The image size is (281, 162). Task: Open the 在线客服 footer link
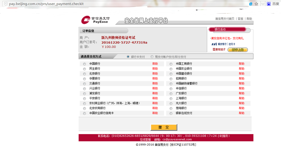tap(145, 139)
